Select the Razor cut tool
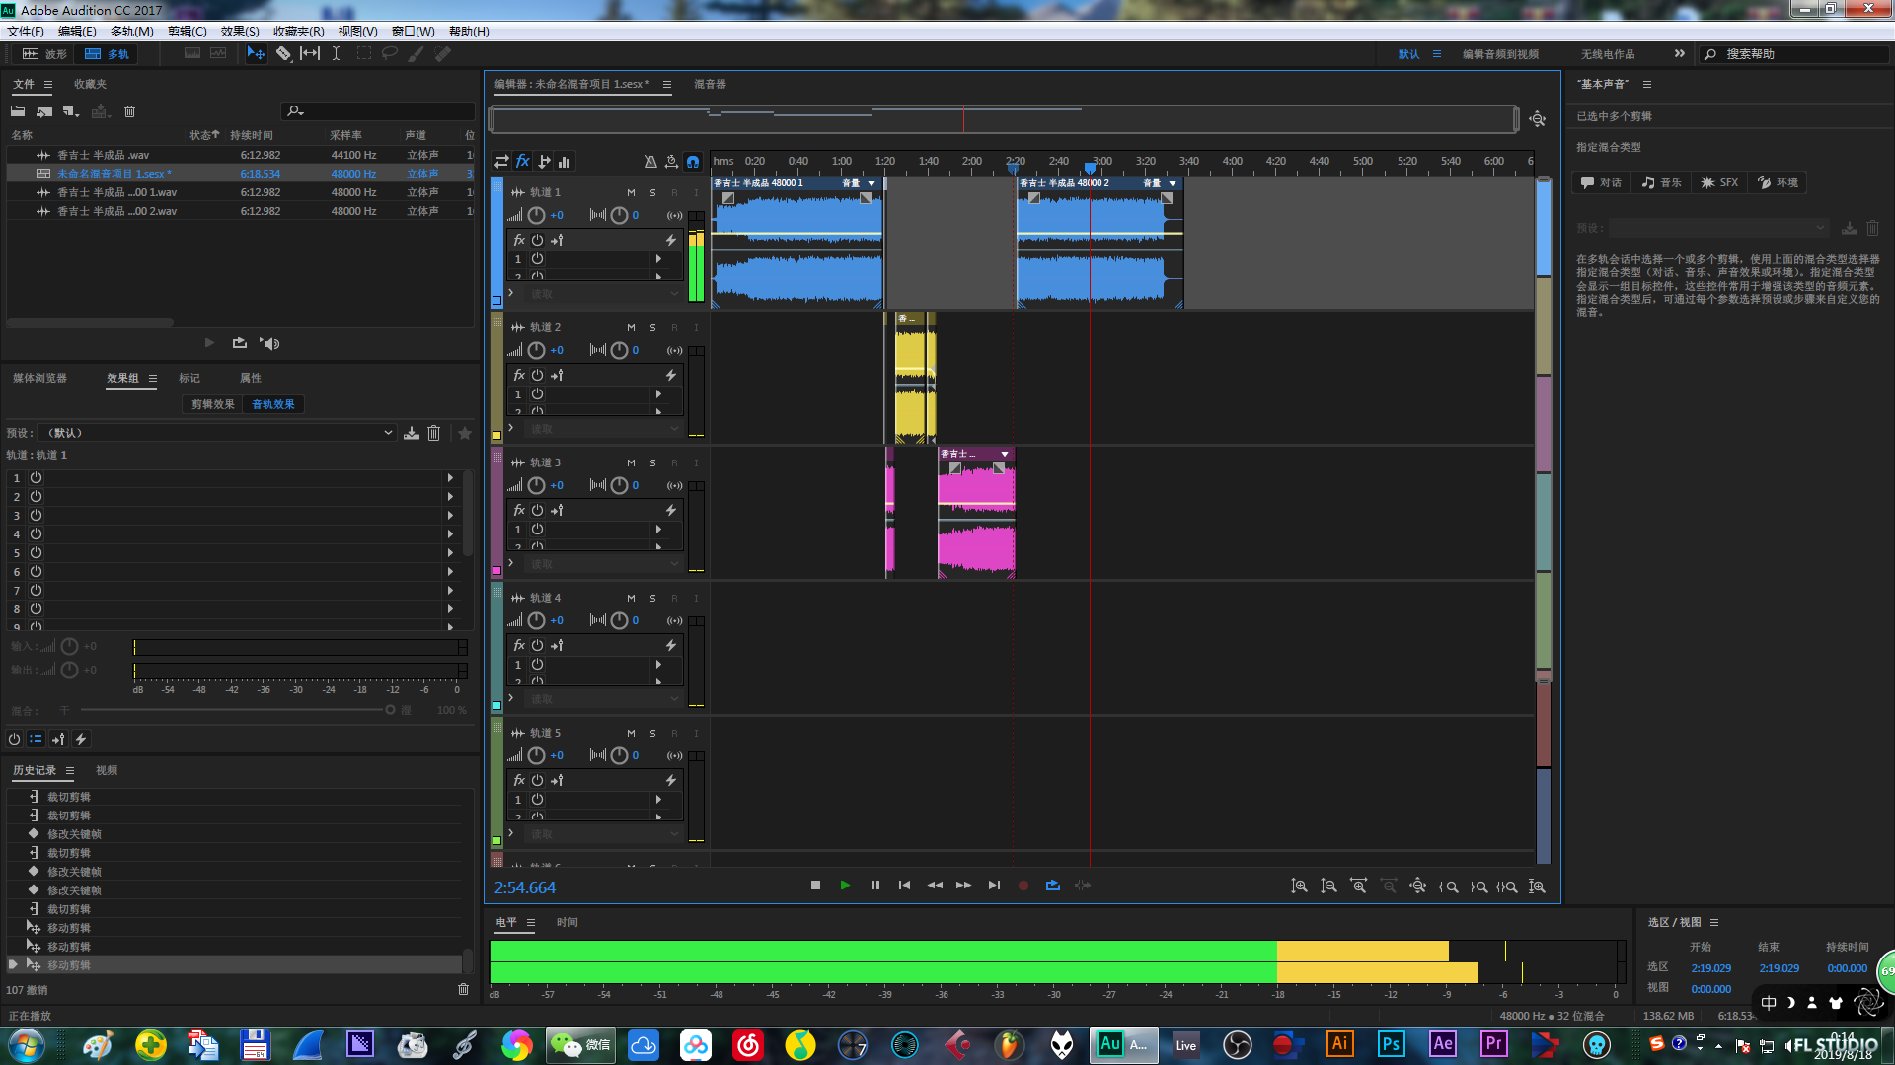 point(283,54)
